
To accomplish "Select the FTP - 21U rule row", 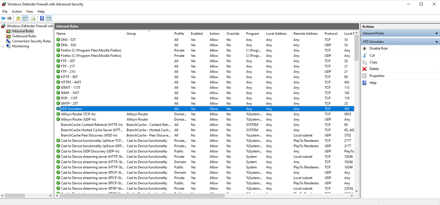I will pyautogui.click(x=204, y=72).
